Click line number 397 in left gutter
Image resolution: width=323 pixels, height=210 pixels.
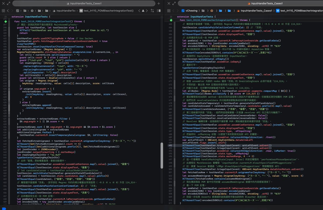coord(5,24)
